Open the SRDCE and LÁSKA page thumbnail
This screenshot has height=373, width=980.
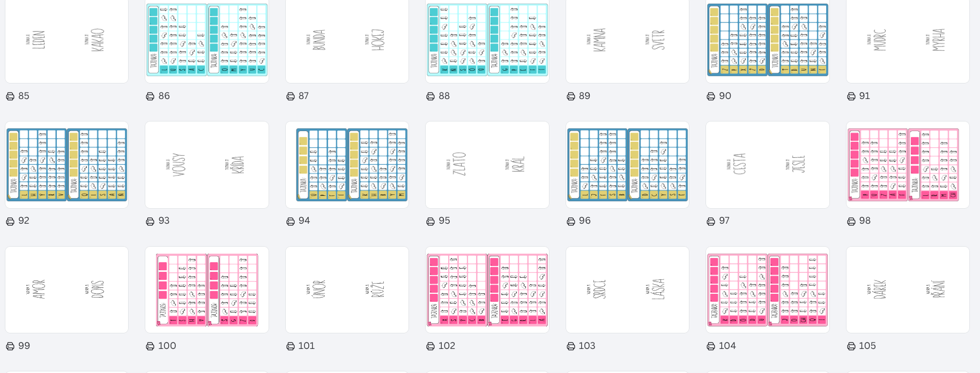coord(627,290)
